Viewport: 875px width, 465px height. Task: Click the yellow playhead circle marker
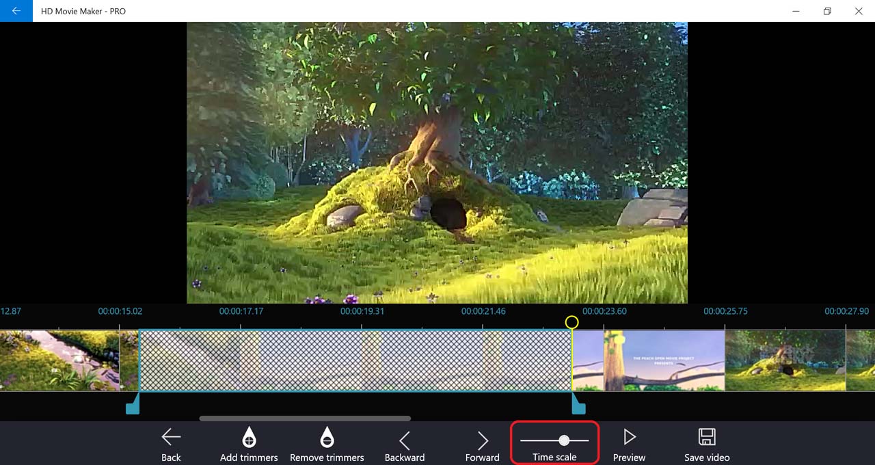coord(572,322)
